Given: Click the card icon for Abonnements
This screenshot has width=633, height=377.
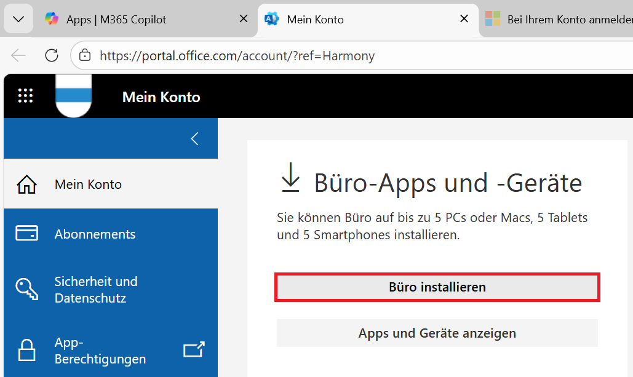Looking at the screenshot, I should pos(27,234).
